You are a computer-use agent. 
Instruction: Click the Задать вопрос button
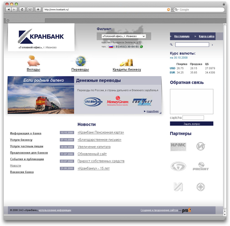click(192, 123)
